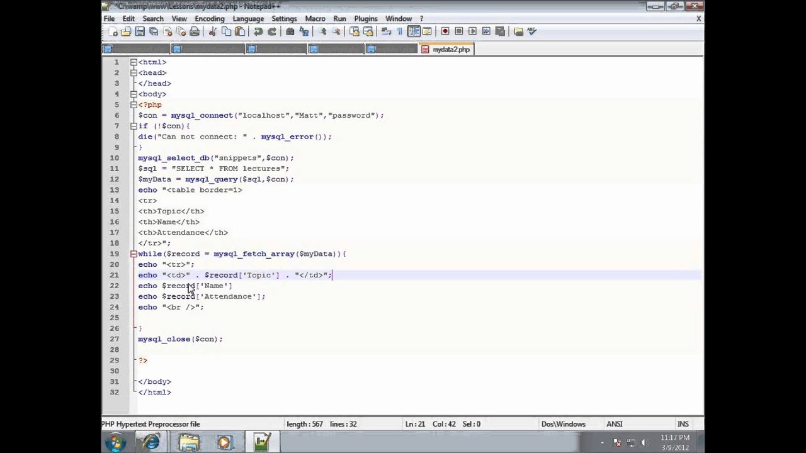Image resolution: width=806 pixels, height=453 pixels.
Task: Toggle INS insert mode in status bar
Action: click(x=683, y=424)
